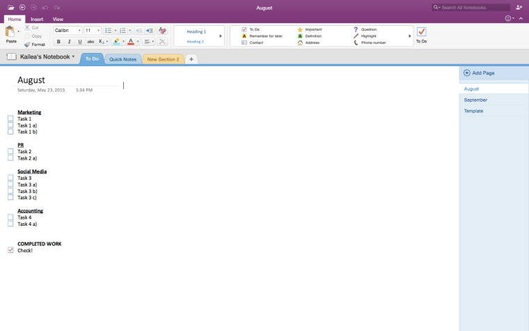529x331 pixels.
Task: Switch to the Insert ribbon tab
Action: 37,20
